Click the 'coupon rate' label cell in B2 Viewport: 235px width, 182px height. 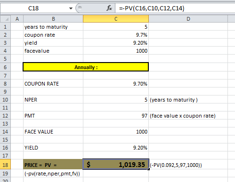pyautogui.click(x=53, y=35)
